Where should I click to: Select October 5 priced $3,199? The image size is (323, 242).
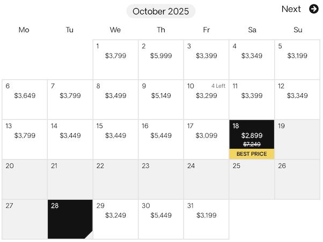click(x=297, y=59)
